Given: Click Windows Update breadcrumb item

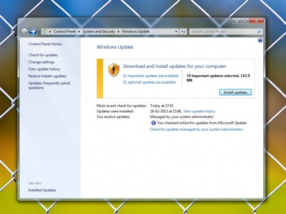Looking at the screenshot, I should coord(136,31).
